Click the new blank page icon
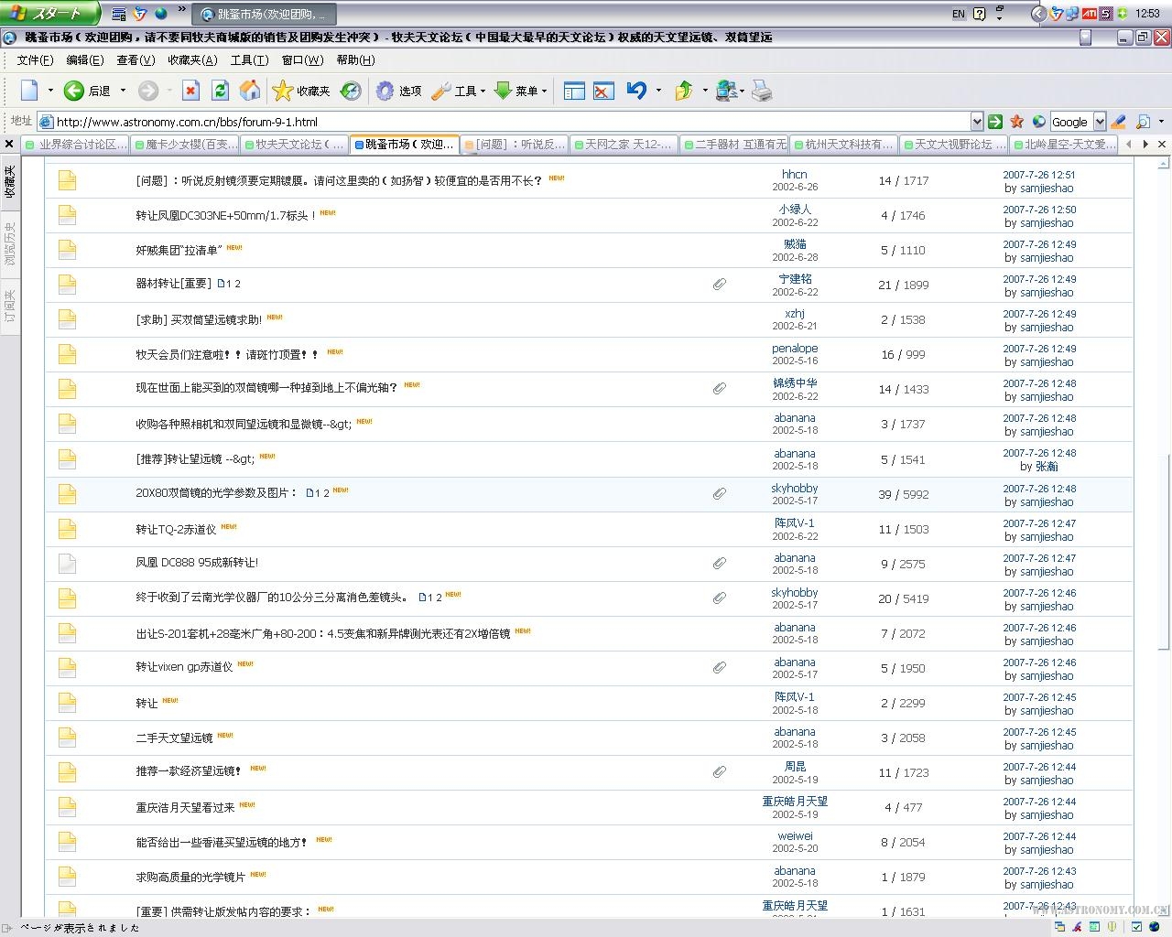Screen dimensions: 1172x937 (30, 91)
